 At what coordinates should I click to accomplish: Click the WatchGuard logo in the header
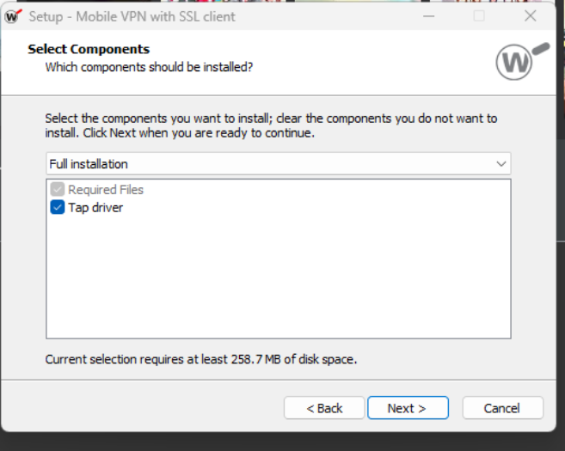(519, 60)
